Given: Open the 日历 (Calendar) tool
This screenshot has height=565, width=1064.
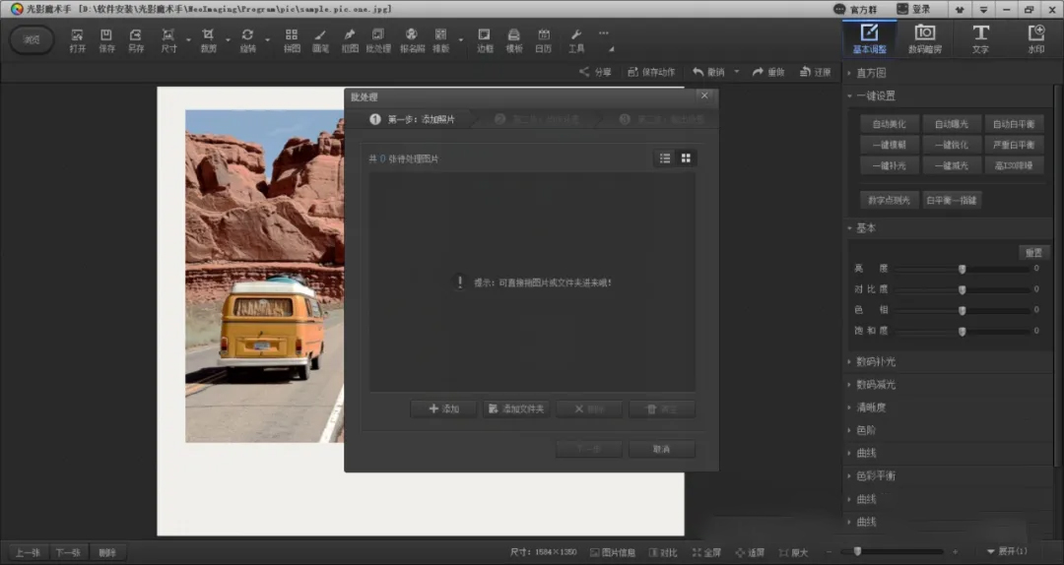Looking at the screenshot, I should coord(544,40).
